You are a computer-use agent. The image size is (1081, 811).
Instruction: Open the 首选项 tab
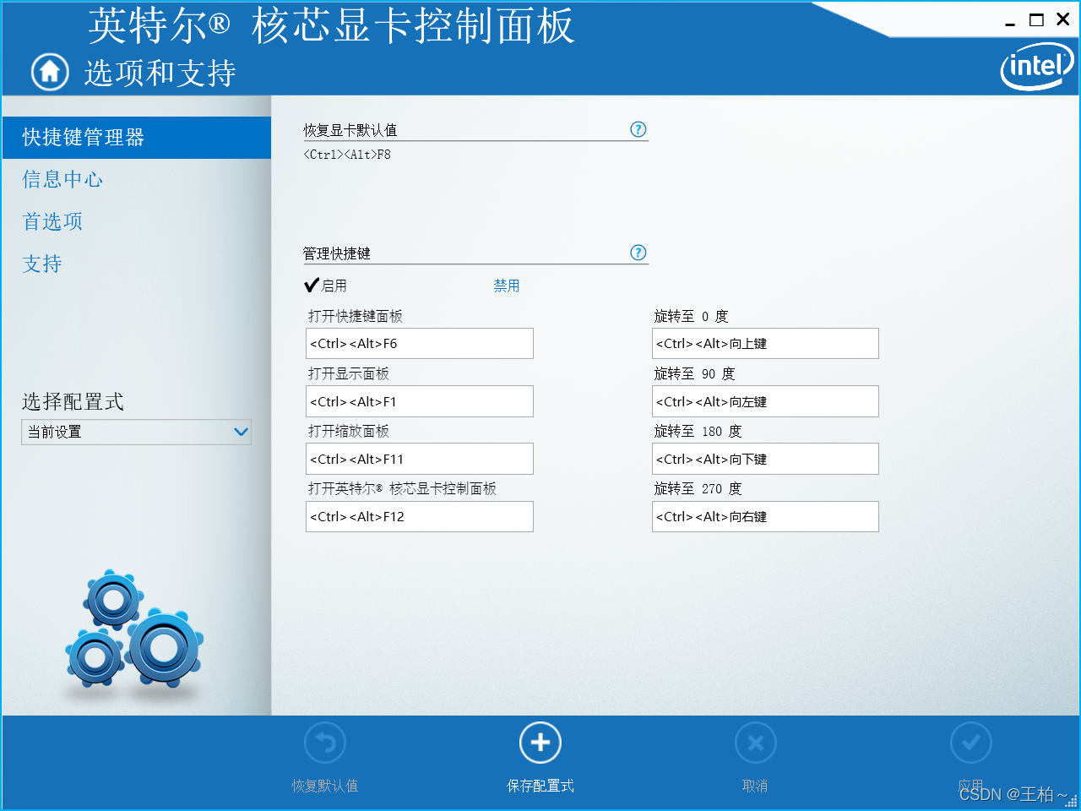tap(52, 221)
